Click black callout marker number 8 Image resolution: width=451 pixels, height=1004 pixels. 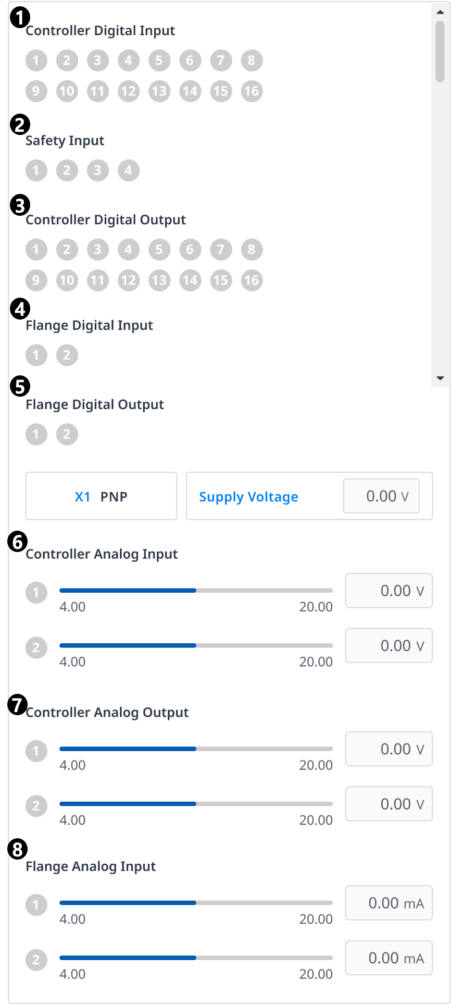click(x=18, y=850)
